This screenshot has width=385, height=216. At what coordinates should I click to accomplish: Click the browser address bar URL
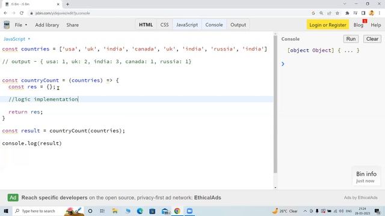(63, 13)
